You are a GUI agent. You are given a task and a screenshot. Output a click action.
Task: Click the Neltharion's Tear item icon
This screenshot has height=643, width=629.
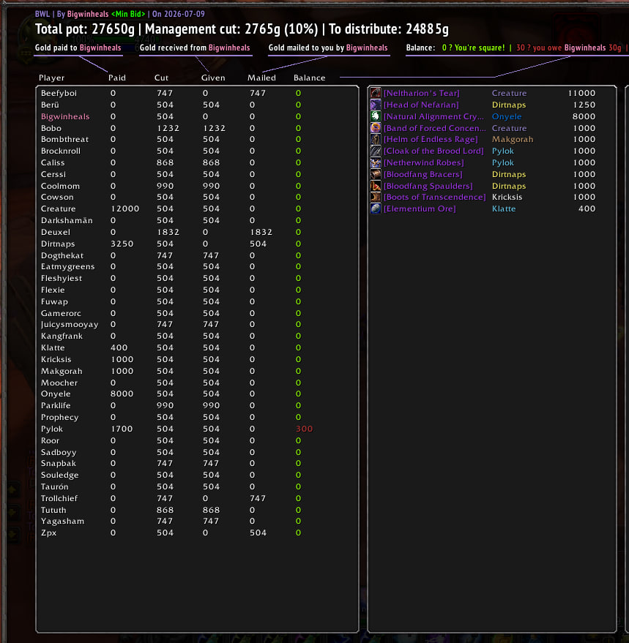click(375, 93)
